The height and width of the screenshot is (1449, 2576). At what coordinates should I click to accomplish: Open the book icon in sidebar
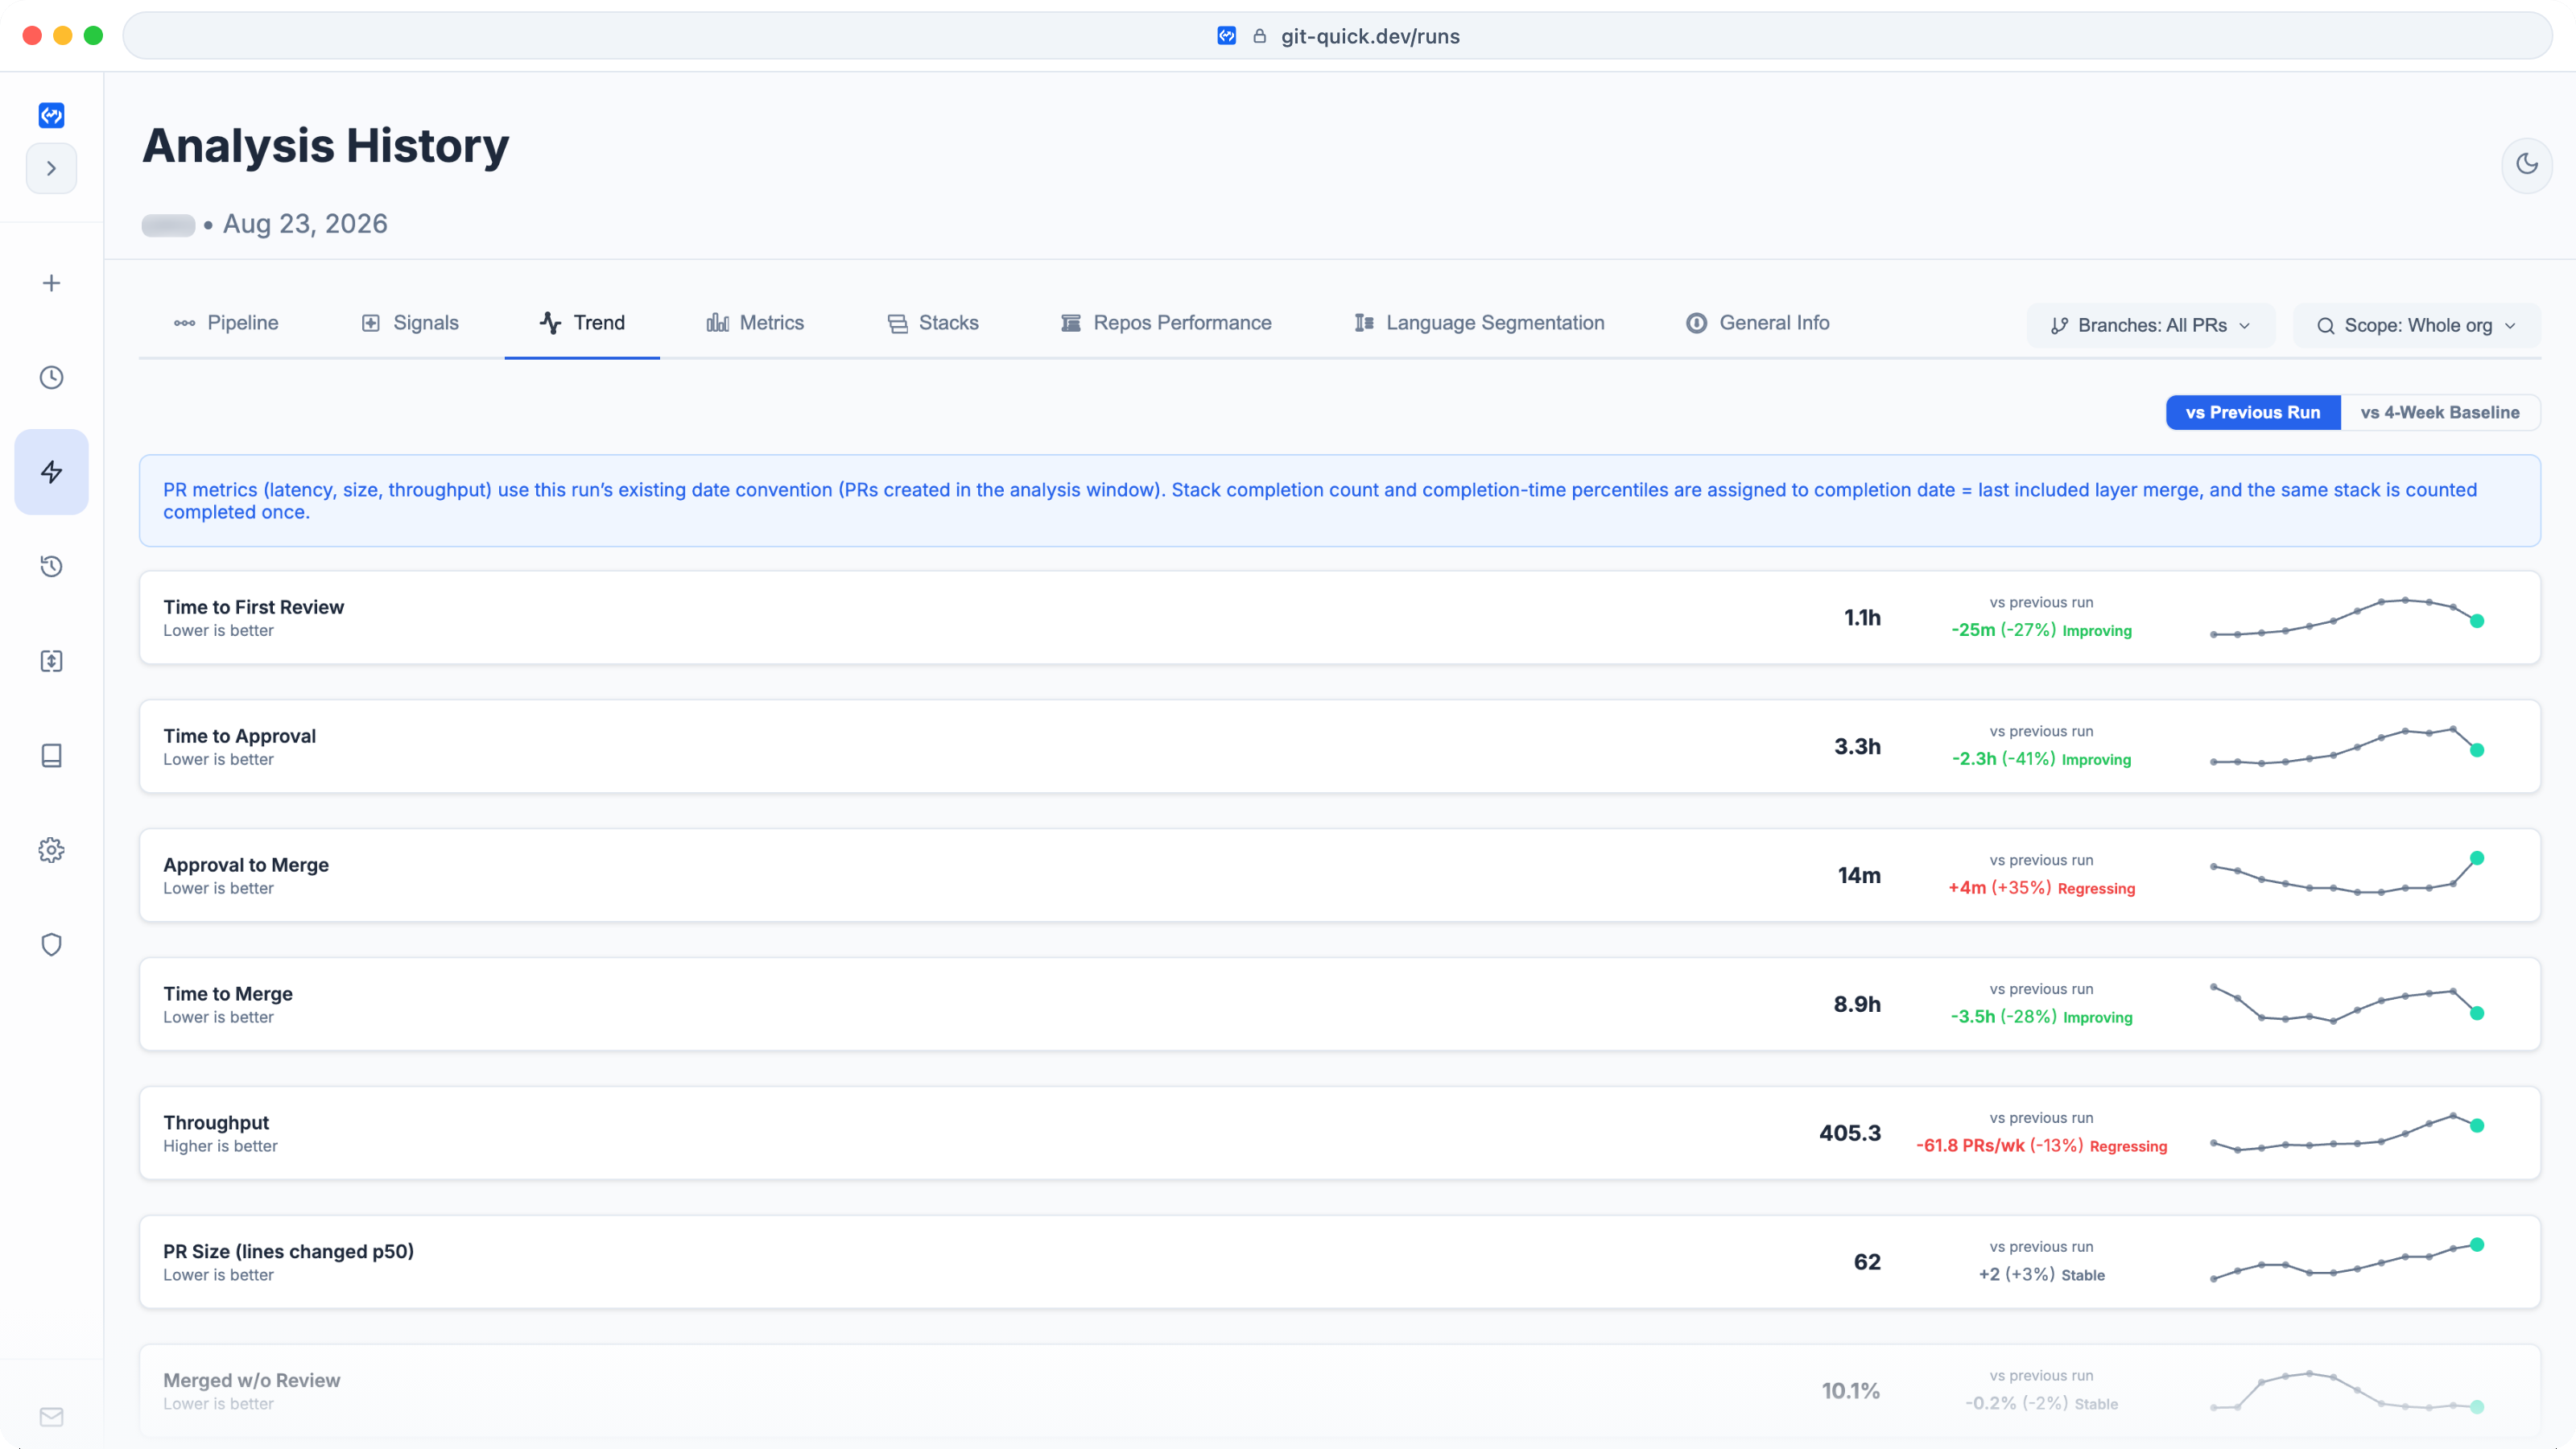pyautogui.click(x=51, y=755)
